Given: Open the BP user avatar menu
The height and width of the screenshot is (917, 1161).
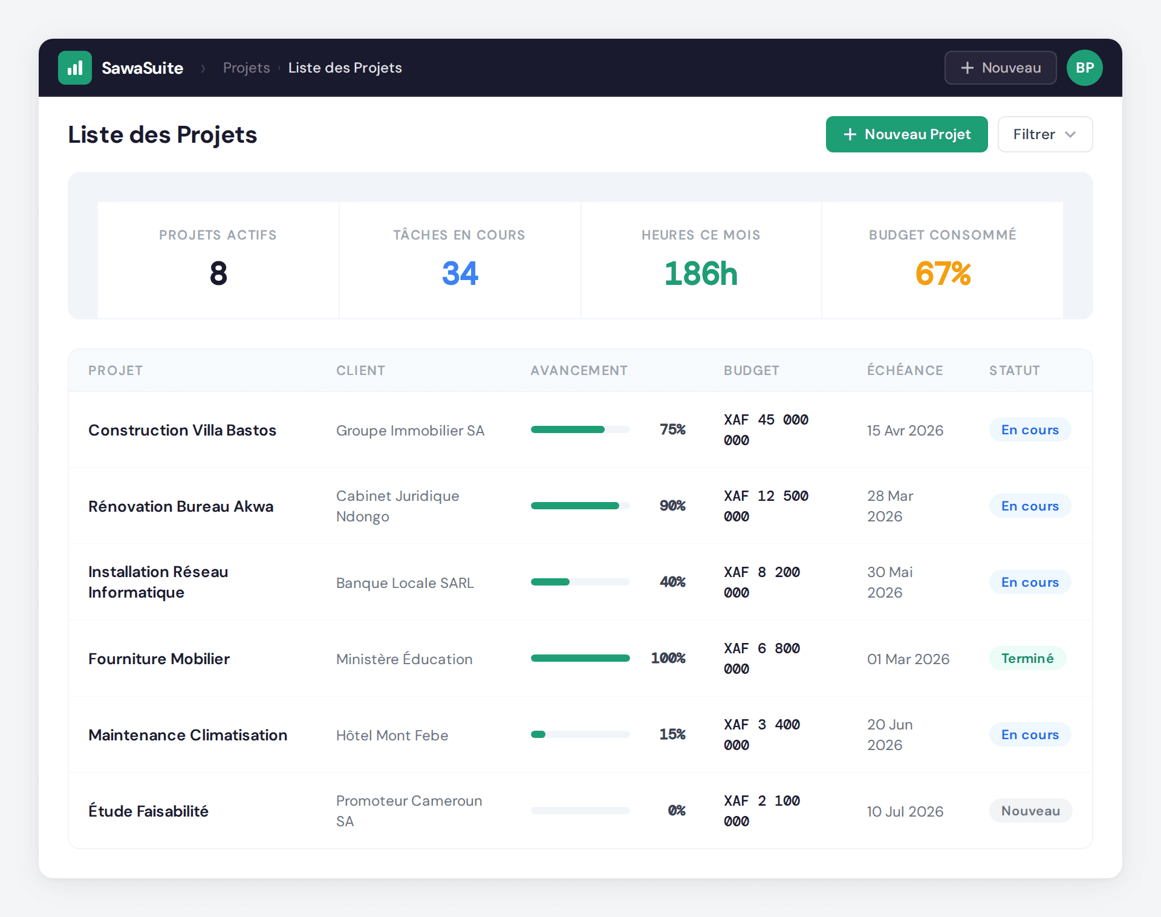Looking at the screenshot, I should [1085, 68].
